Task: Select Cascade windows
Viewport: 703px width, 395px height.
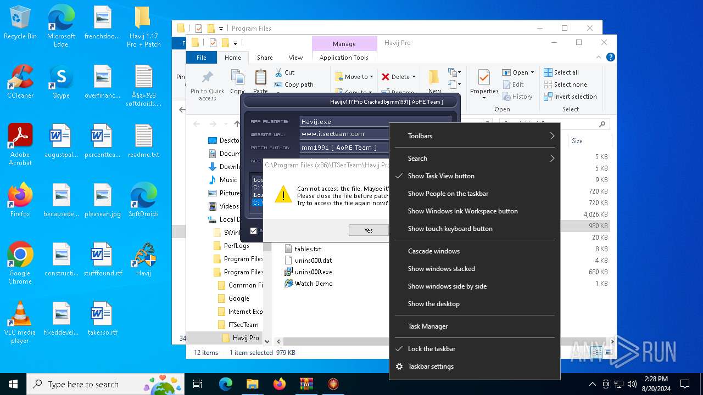Action: pyautogui.click(x=475, y=251)
